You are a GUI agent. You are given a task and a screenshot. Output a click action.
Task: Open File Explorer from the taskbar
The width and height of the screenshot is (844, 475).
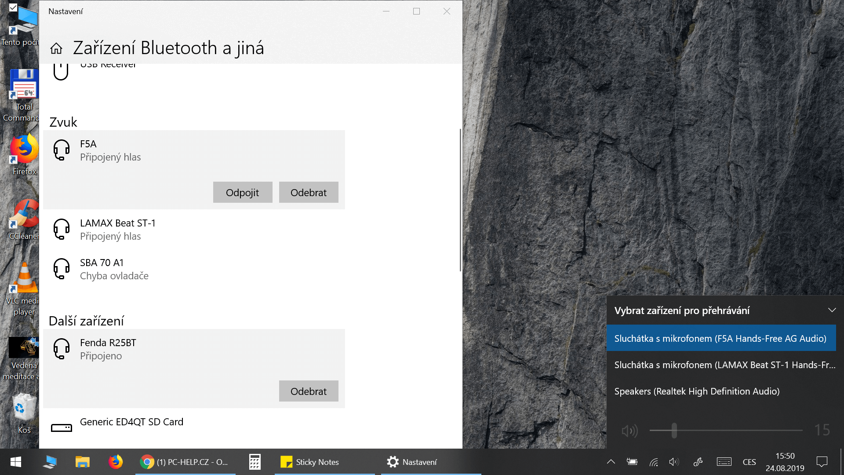tap(82, 462)
